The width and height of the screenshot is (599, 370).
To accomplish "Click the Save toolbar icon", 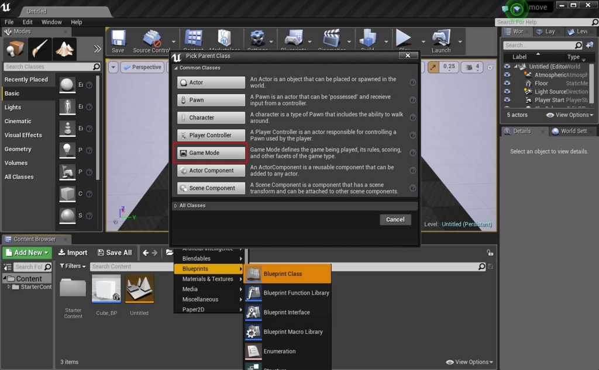I will point(118,41).
